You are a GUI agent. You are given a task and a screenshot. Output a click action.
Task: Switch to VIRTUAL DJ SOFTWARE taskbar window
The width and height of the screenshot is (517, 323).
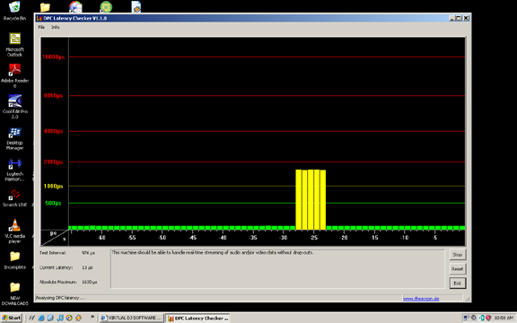[131, 318]
